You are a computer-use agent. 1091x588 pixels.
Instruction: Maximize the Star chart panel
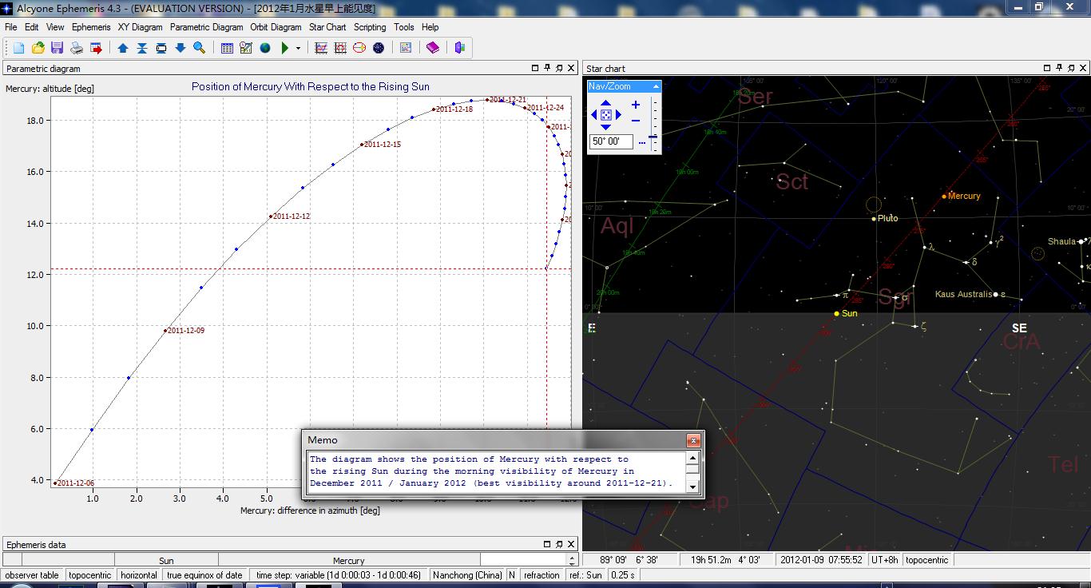[x=1047, y=68]
